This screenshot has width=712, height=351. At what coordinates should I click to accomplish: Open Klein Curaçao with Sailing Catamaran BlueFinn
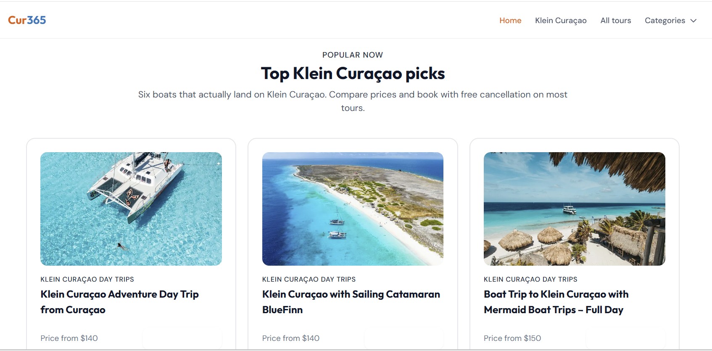[351, 302]
